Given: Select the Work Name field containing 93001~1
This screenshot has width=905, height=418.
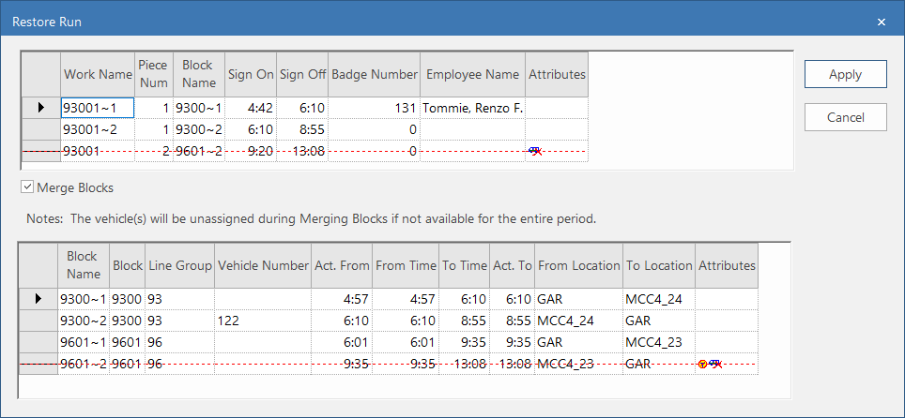Looking at the screenshot, I should (x=98, y=108).
